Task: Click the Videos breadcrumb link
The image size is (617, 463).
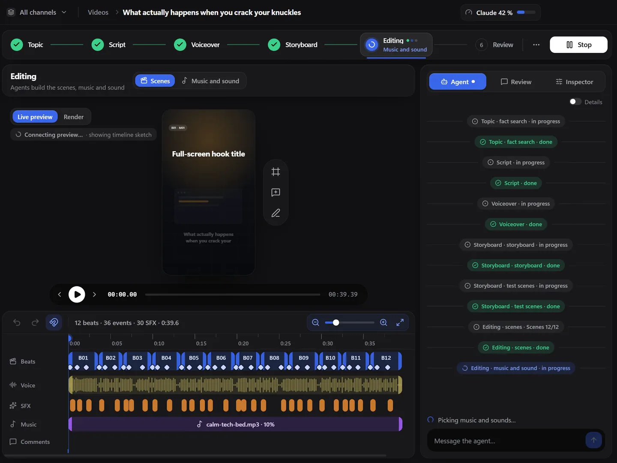Action: tap(98, 12)
